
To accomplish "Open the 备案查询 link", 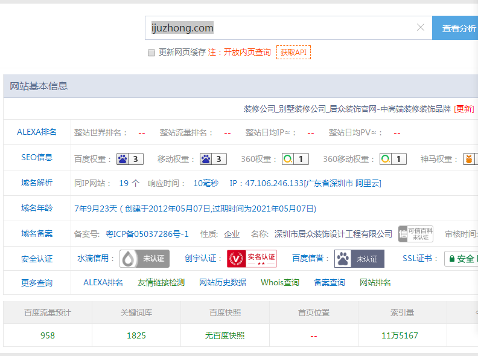I will tap(330, 282).
